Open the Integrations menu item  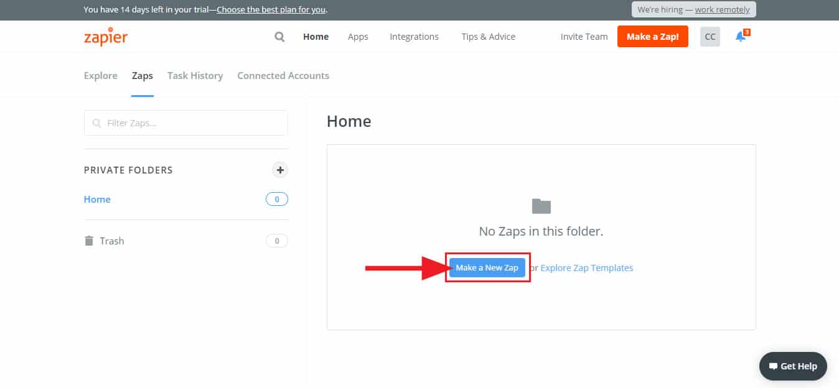(x=414, y=37)
